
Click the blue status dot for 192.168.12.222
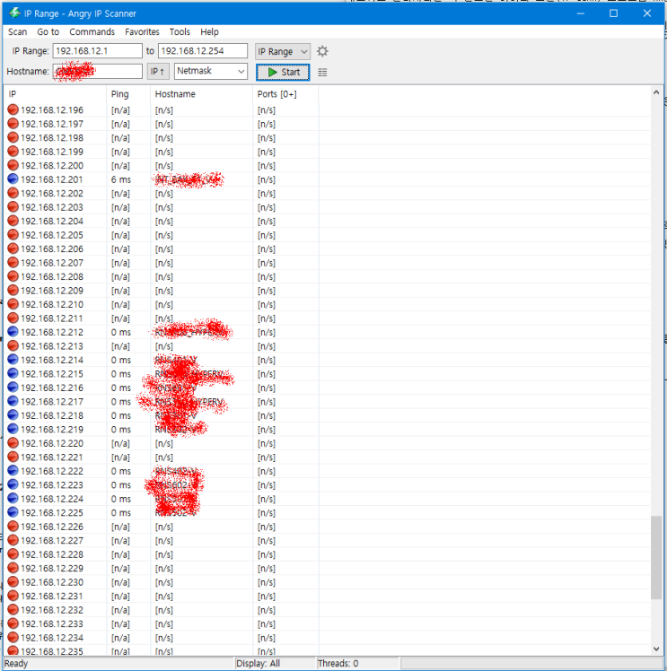(x=13, y=471)
